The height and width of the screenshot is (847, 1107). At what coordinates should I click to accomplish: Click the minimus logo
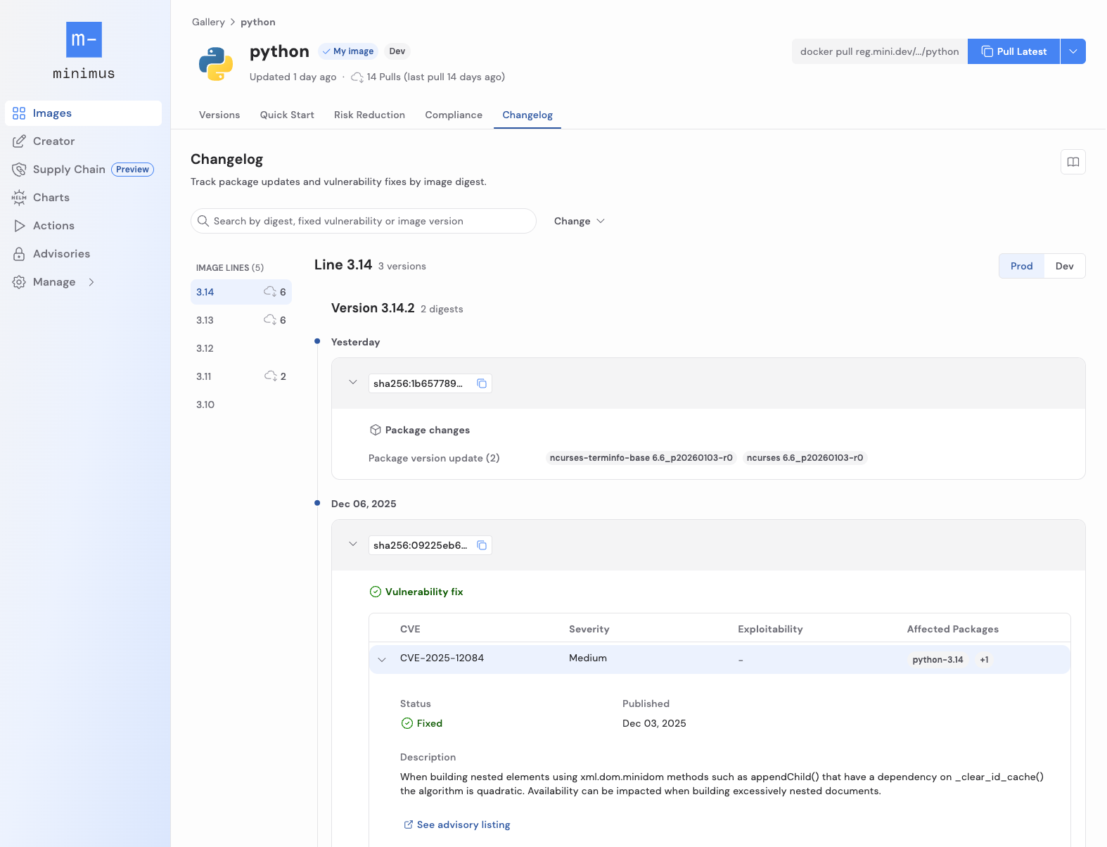coord(84,51)
